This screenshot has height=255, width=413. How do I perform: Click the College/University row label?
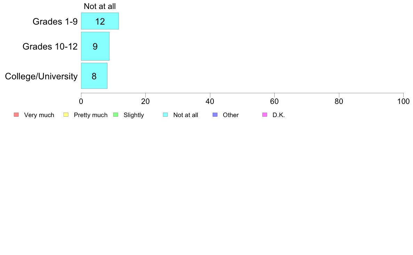[x=41, y=77]
